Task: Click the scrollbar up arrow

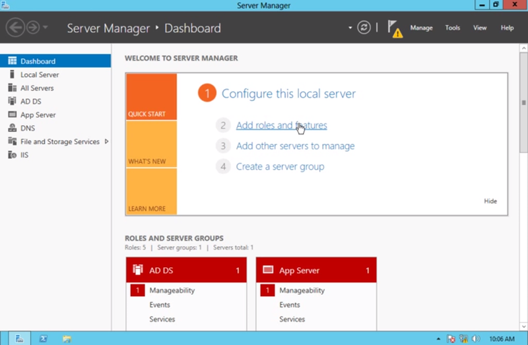Action: (x=523, y=48)
